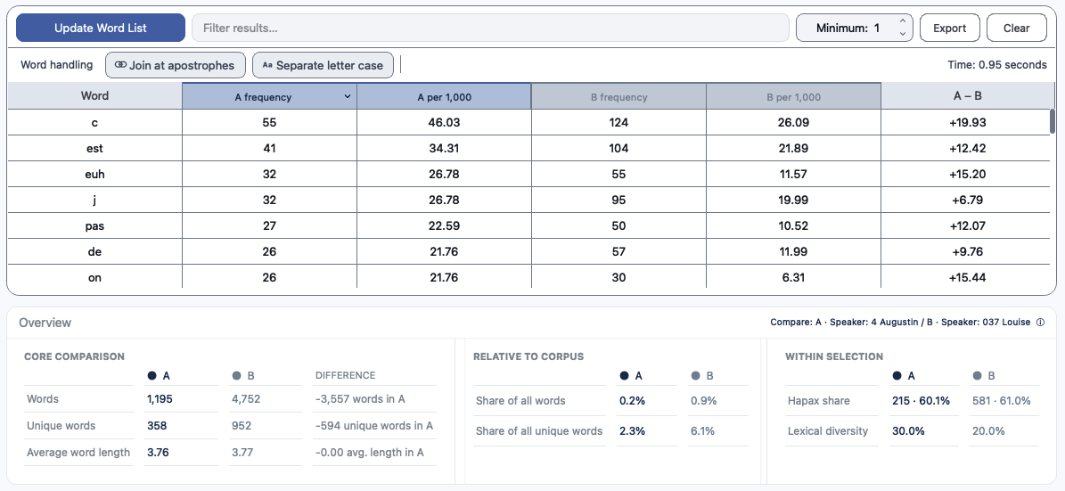
Task: Click the B frequency value 104
Action: 619,148
